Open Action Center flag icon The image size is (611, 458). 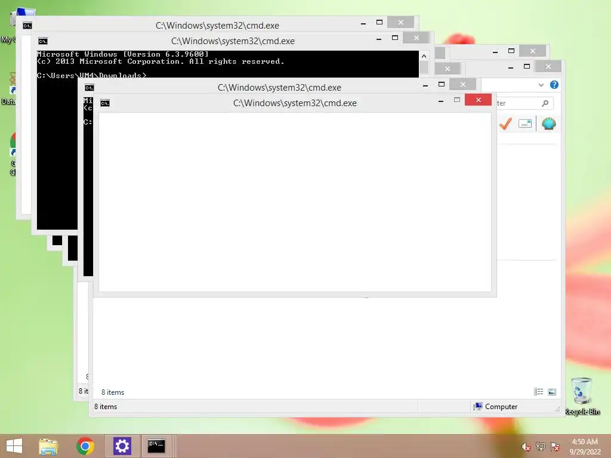(x=555, y=447)
